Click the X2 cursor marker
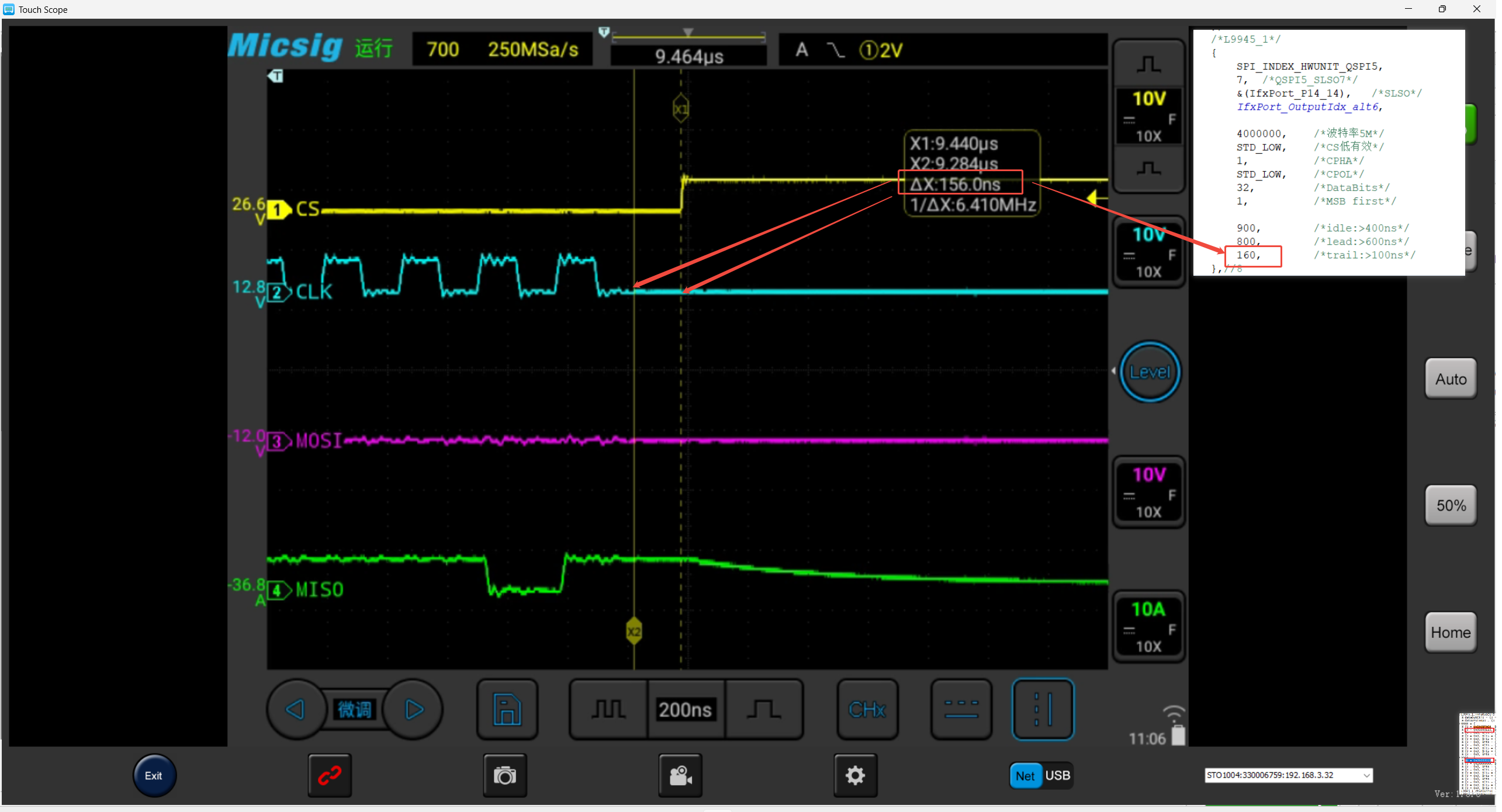The width and height of the screenshot is (1502, 812). coord(634,631)
